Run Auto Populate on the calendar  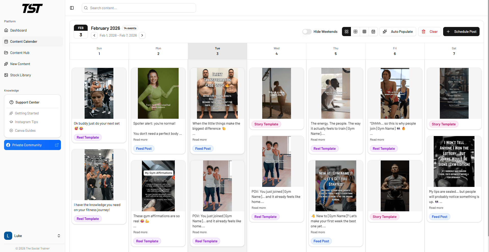(398, 32)
